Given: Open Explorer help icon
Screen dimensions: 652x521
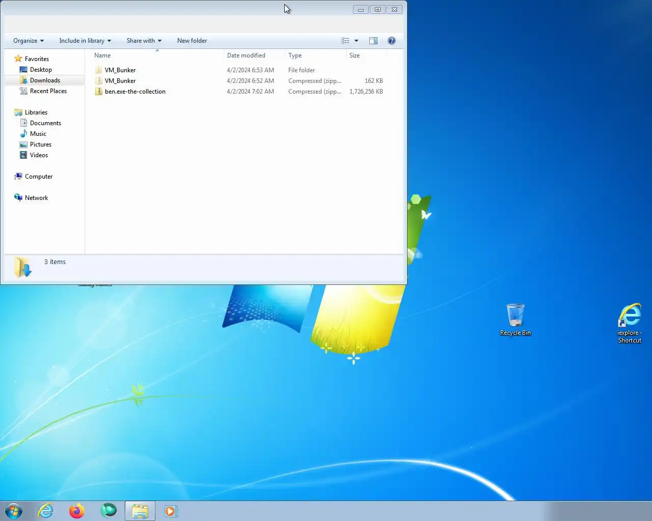Looking at the screenshot, I should pos(391,41).
